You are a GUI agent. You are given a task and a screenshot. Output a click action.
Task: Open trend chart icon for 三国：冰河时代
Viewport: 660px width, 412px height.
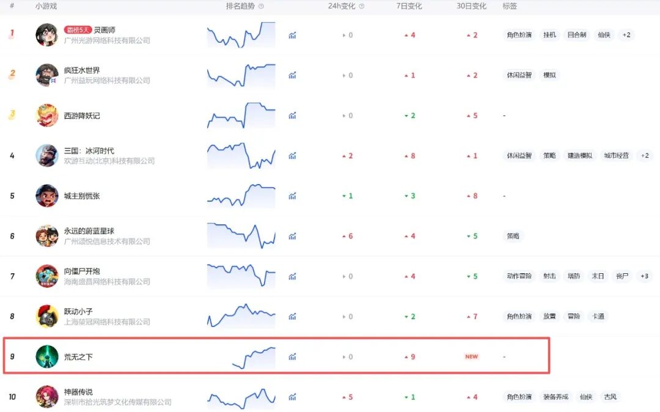(292, 156)
